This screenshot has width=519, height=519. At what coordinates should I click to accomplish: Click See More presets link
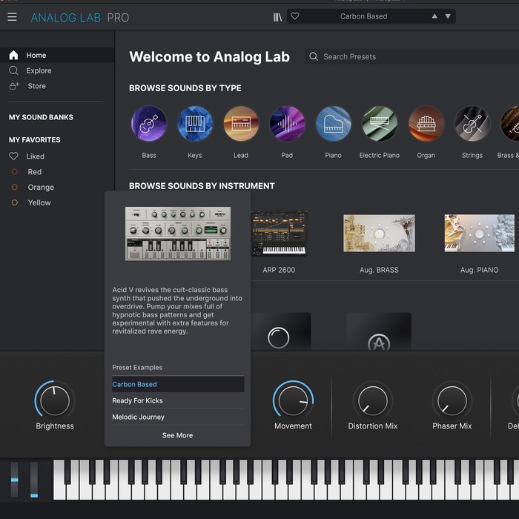(x=177, y=435)
